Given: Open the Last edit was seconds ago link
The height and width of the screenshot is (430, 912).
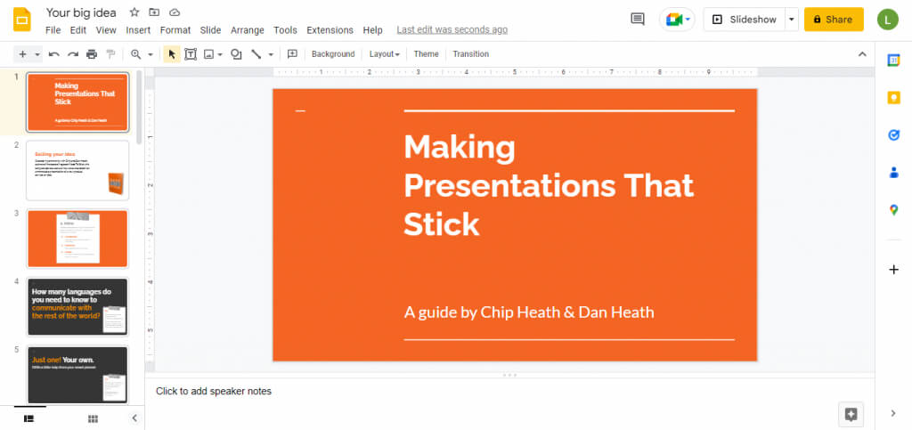Looking at the screenshot, I should [x=452, y=30].
